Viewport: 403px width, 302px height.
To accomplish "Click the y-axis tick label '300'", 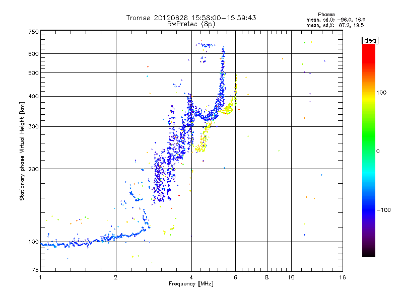I will tap(33, 126).
